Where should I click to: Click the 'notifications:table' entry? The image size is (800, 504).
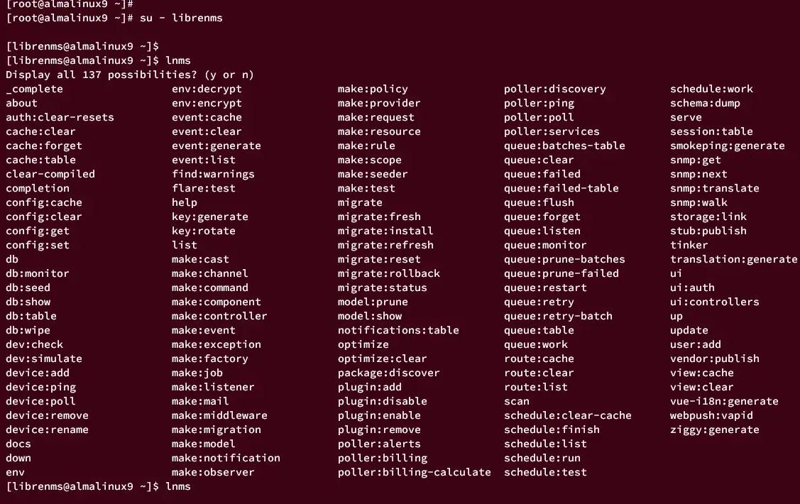(x=398, y=331)
